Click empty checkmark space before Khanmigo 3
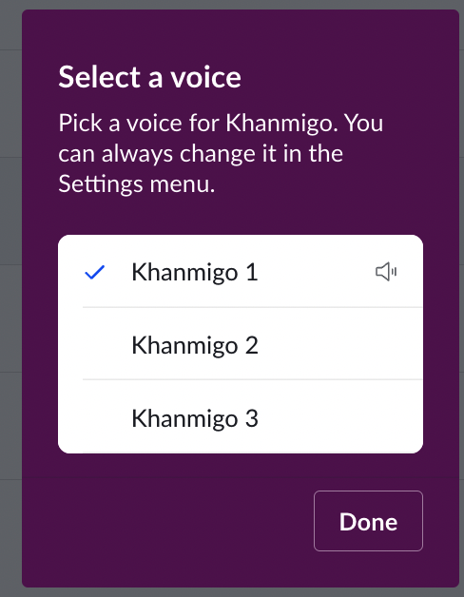The height and width of the screenshot is (597, 464). click(94, 418)
